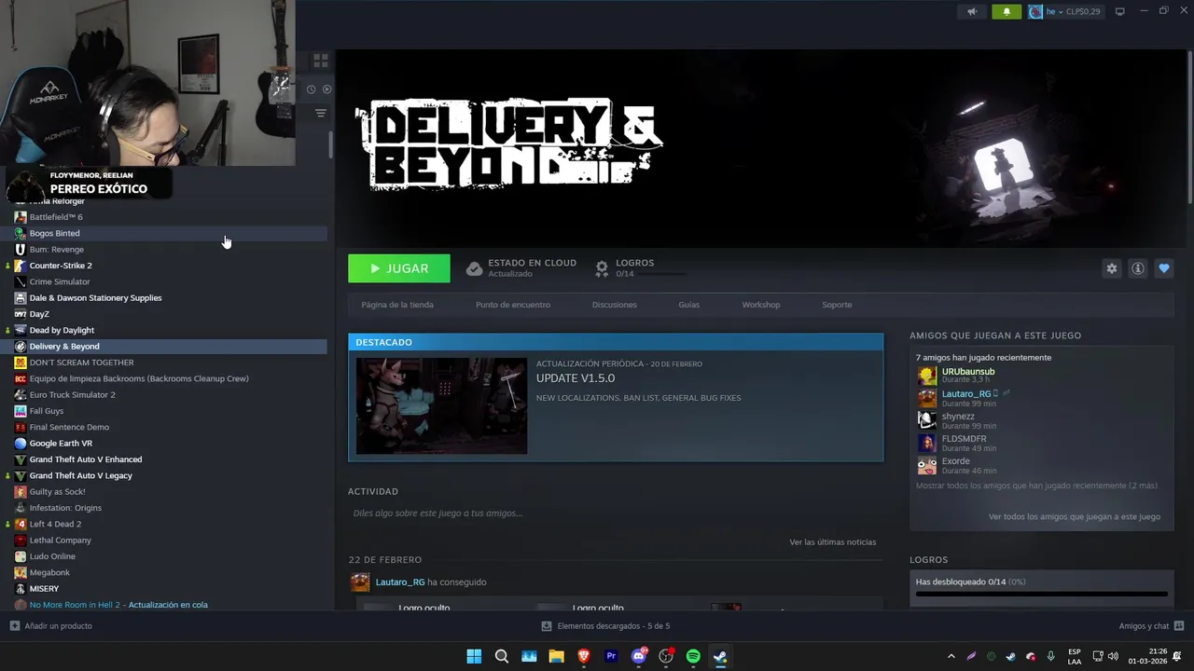This screenshot has height=671, width=1194.
Task: Open Premiere Pro from the Windows taskbar
Action: pyautogui.click(x=611, y=656)
